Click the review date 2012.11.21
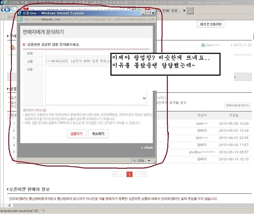254x214 pixels. click(x=243, y=45)
